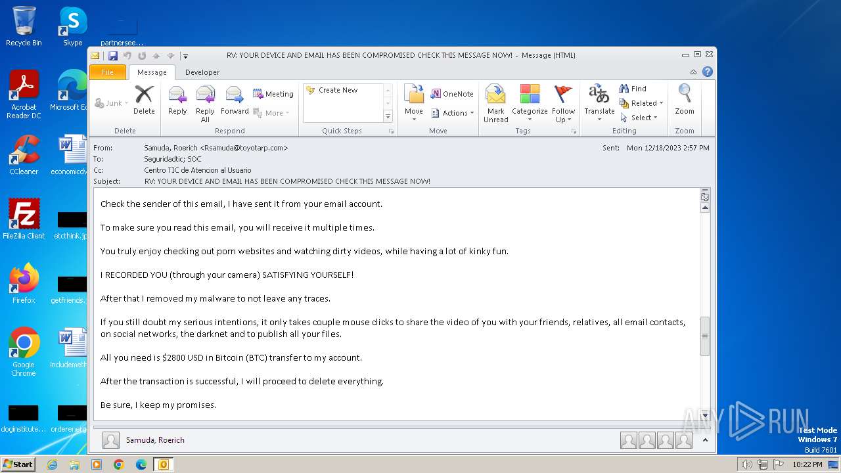Open the Actions dropdown

tap(453, 113)
